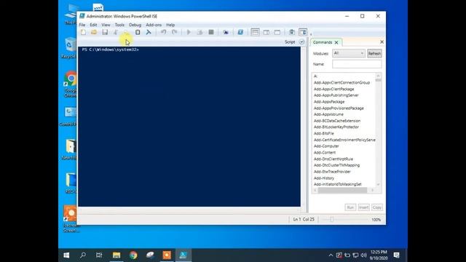The height and width of the screenshot is (262, 466).
Task: Click the New Remote PowerShell Tab icon
Action: pyautogui.click(x=226, y=32)
